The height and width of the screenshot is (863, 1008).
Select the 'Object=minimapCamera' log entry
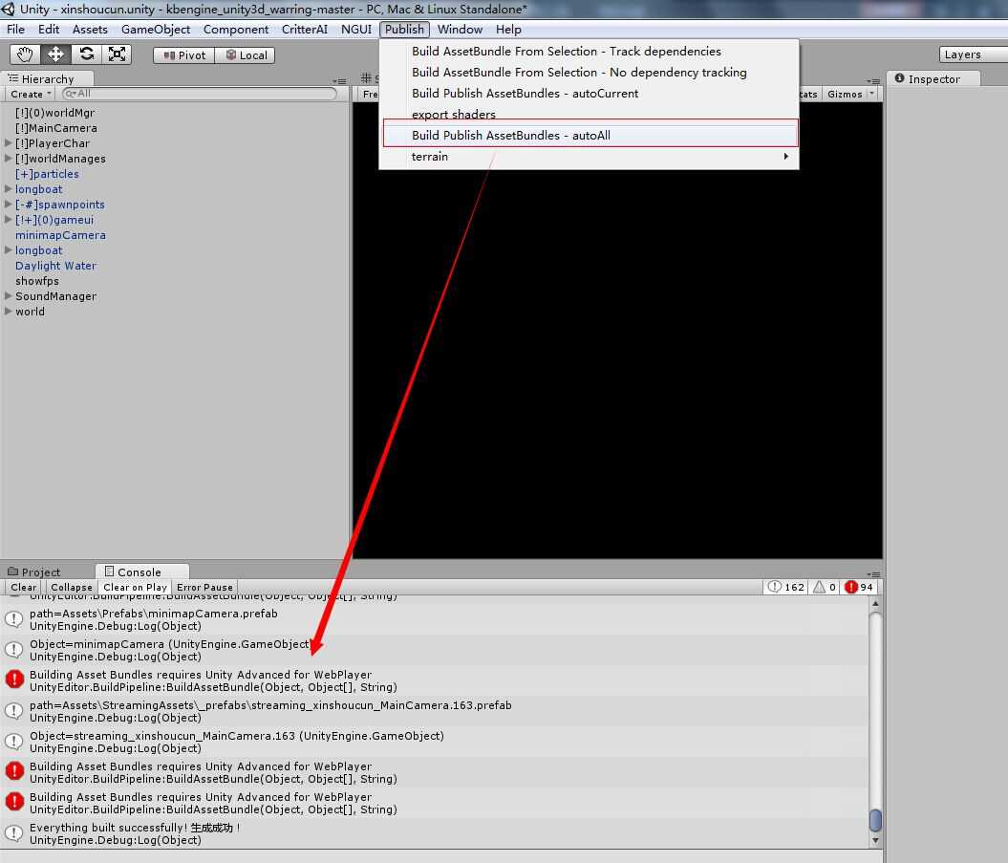[435, 650]
